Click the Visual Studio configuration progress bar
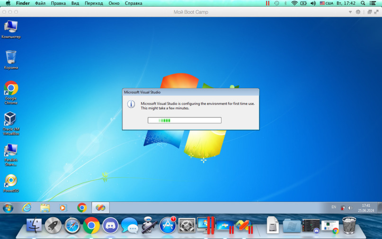This screenshot has height=239, width=382. coord(185,120)
